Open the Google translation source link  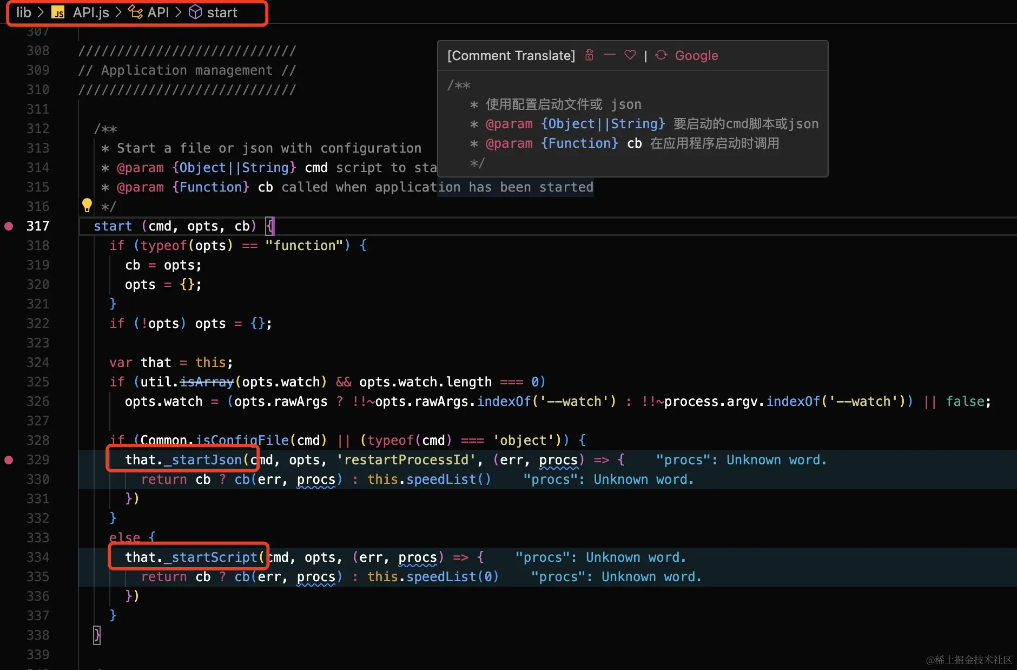(x=697, y=56)
